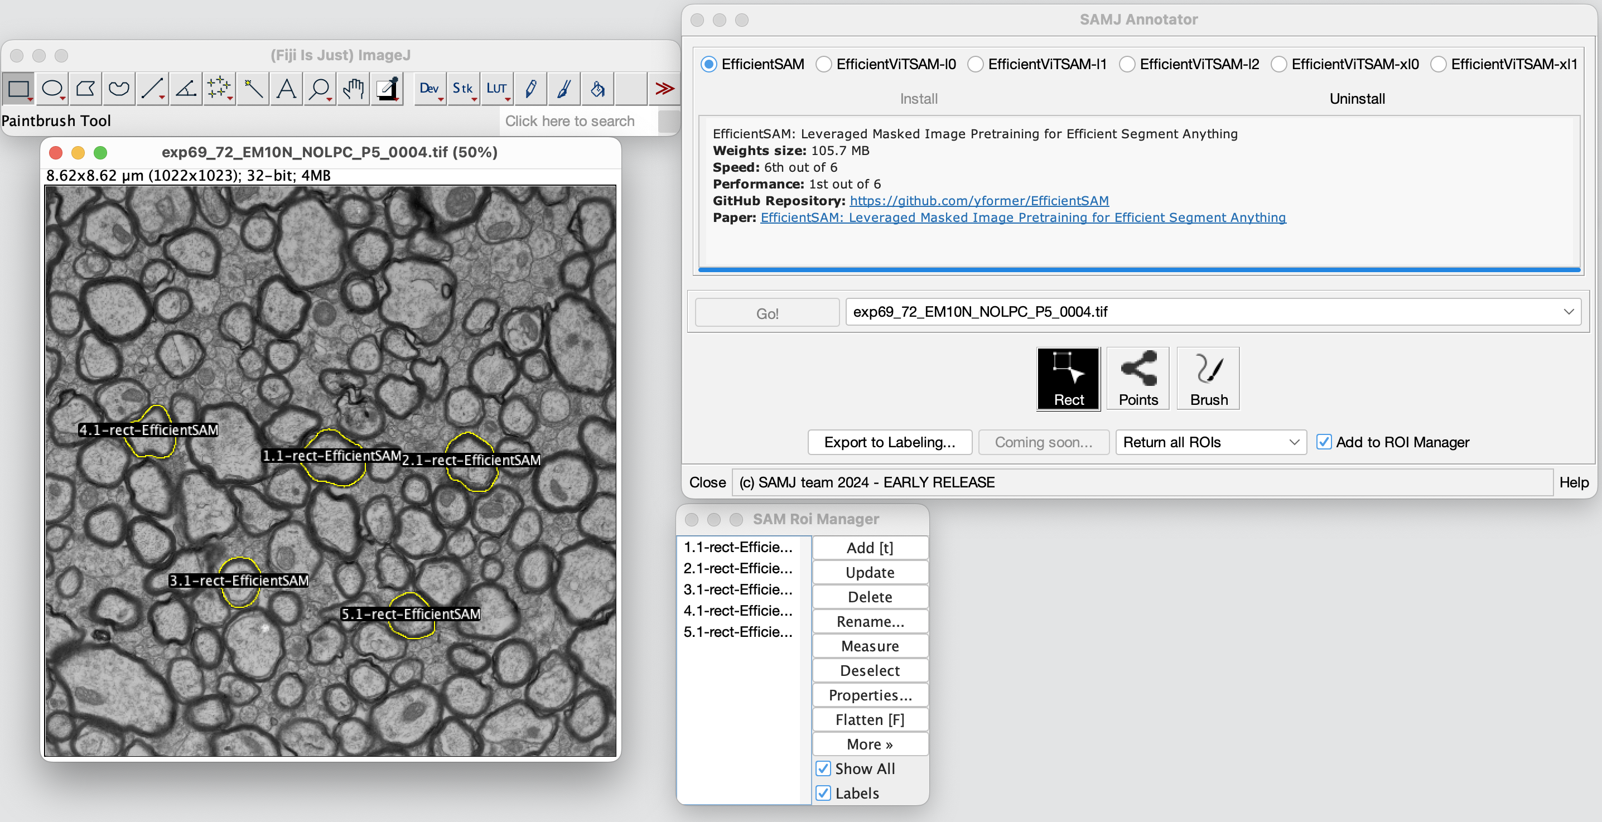Click Add [t] in Roi Manager
Image resolution: width=1602 pixels, height=822 pixels.
(870, 548)
